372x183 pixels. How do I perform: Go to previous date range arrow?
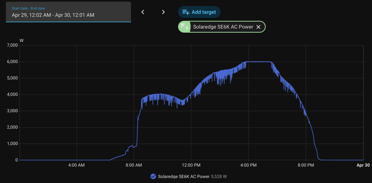pos(143,12)
